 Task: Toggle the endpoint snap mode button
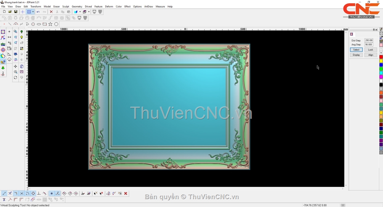(4, 193)
